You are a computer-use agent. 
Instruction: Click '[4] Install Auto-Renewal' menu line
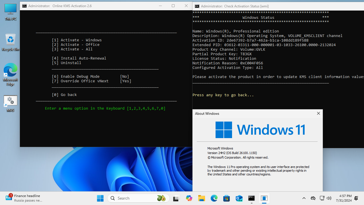pyautogui.click(x=79, y=58)
